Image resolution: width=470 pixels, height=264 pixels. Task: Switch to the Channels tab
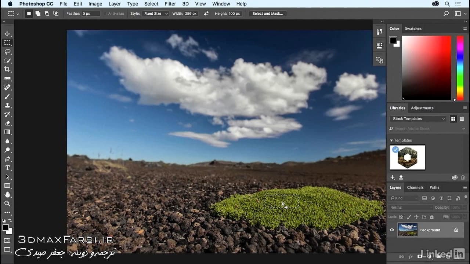coord(415,187)
